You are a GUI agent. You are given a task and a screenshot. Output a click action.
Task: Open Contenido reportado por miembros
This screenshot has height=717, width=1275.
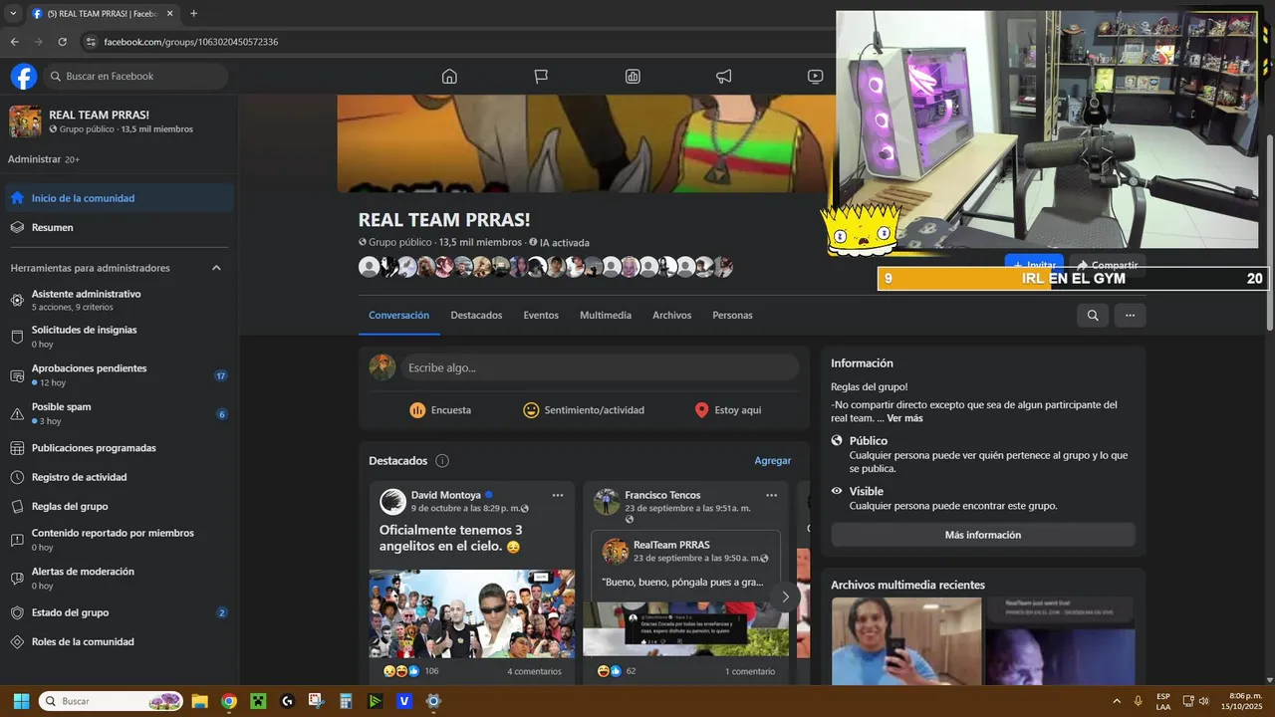coord(120,539)
